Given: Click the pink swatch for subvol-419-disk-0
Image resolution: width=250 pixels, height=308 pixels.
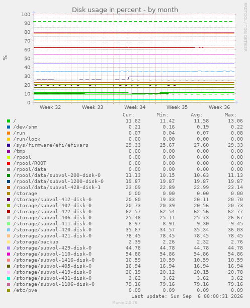Looking at the screenshot, I should [x=9, y=272].
